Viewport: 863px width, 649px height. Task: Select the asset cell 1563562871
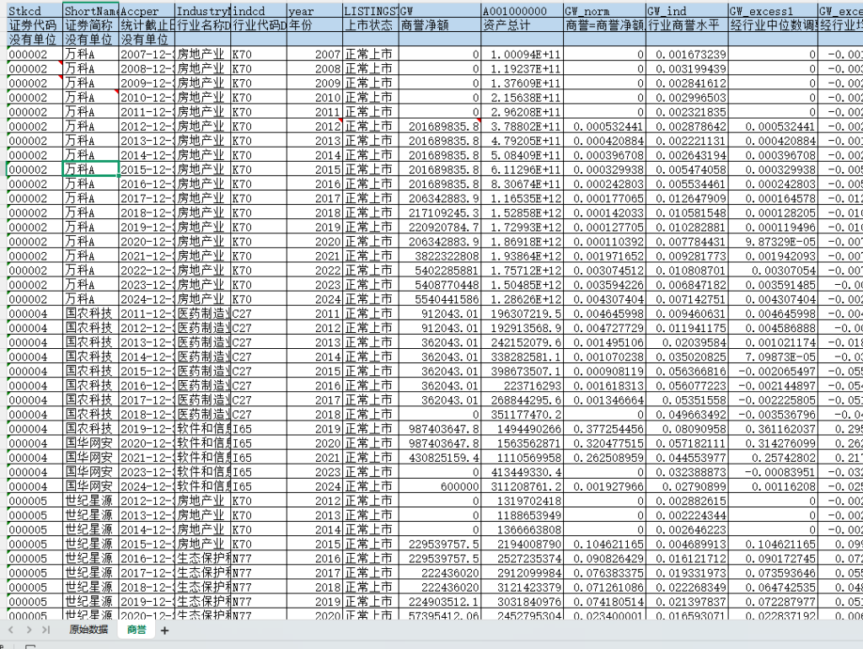523,442
